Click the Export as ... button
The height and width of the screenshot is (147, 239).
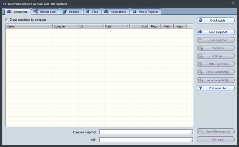[x=215, y=56]
